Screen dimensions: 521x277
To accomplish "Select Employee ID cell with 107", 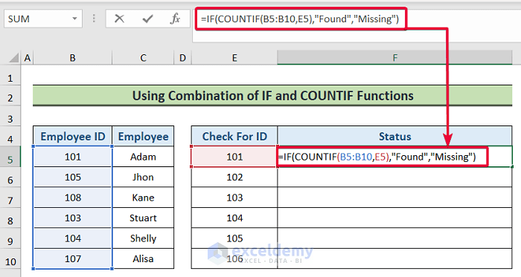I will tap(72, 258).
